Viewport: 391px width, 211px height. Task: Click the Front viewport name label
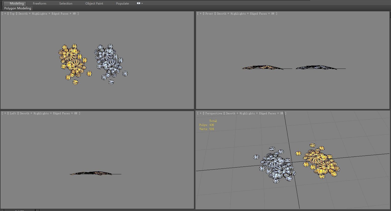tap(209, 14)
